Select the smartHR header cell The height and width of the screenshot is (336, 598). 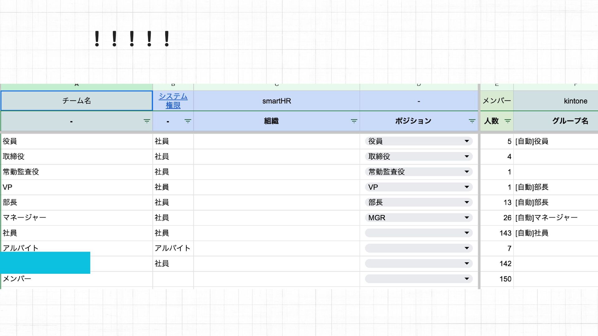pos(276,101)
